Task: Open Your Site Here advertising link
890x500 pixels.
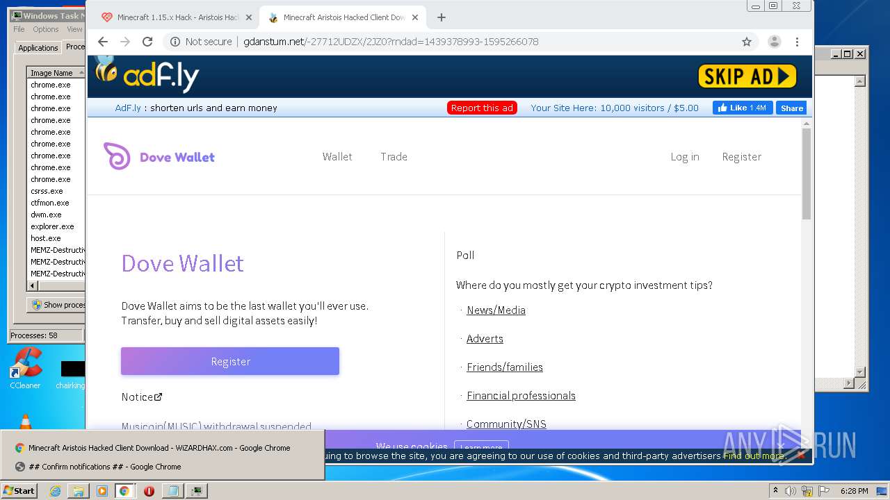Action: (615, 108)
